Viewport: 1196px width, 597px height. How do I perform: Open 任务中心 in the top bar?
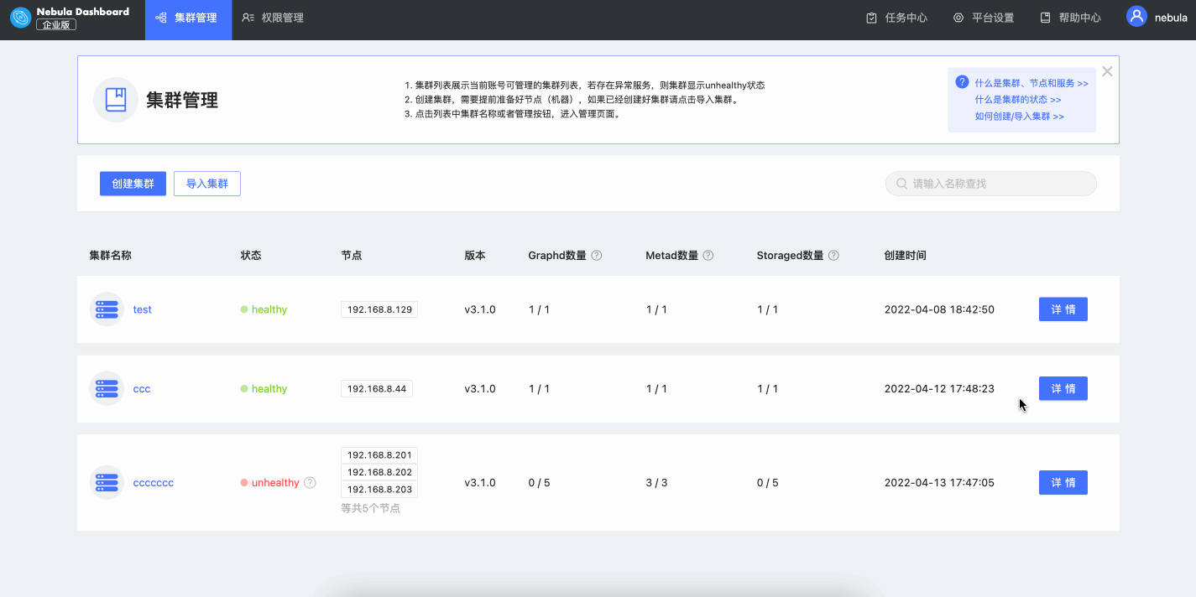(896, 18)
